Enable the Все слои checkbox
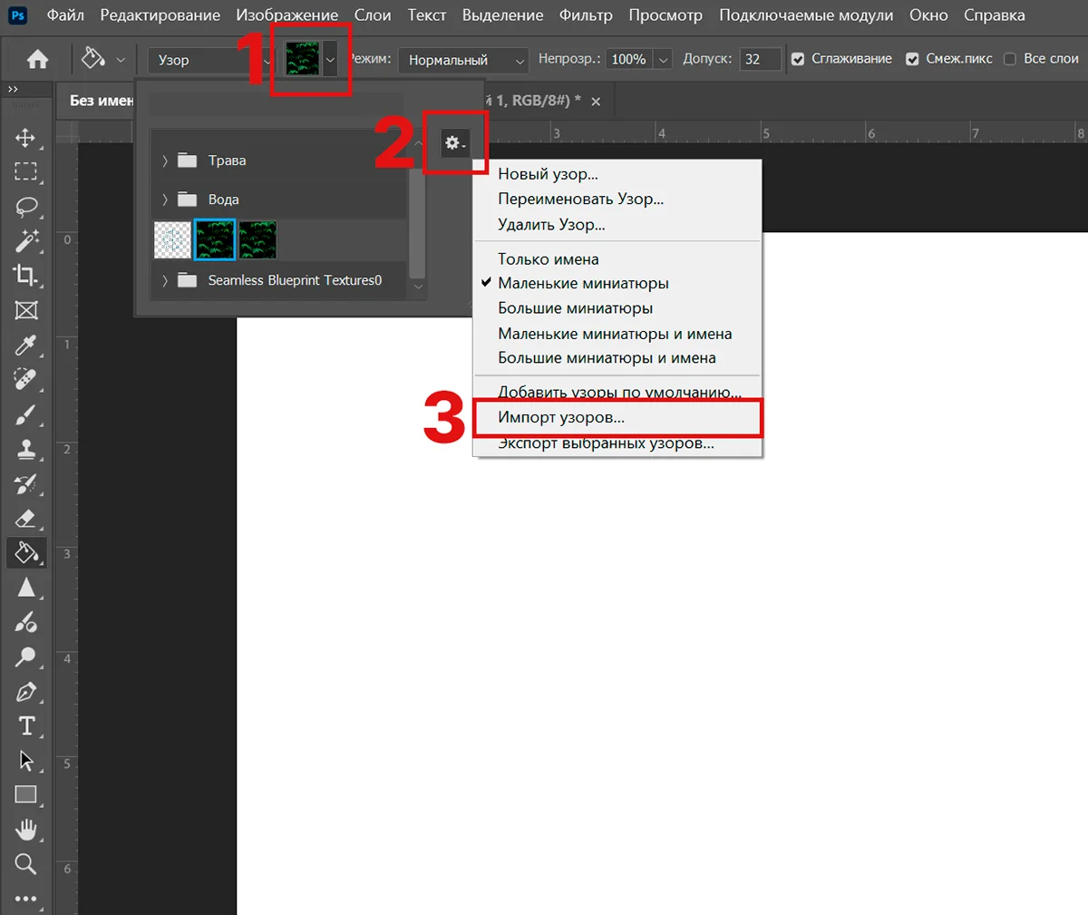1088x915 pixels. [x=1010, y=59]
